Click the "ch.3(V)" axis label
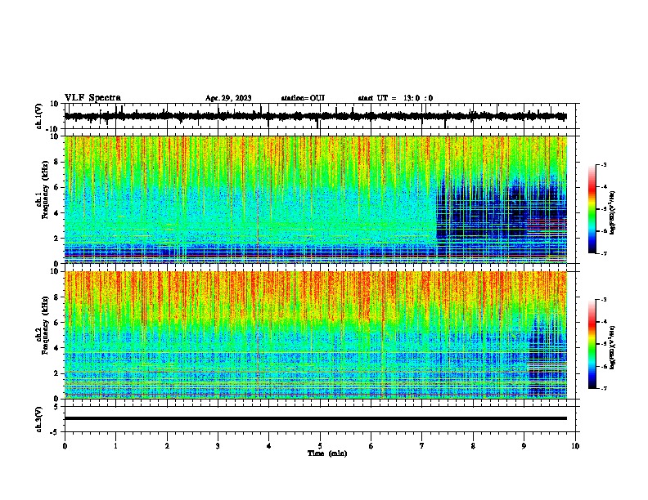This screenshot has height=500, width=648. (39, 419)
